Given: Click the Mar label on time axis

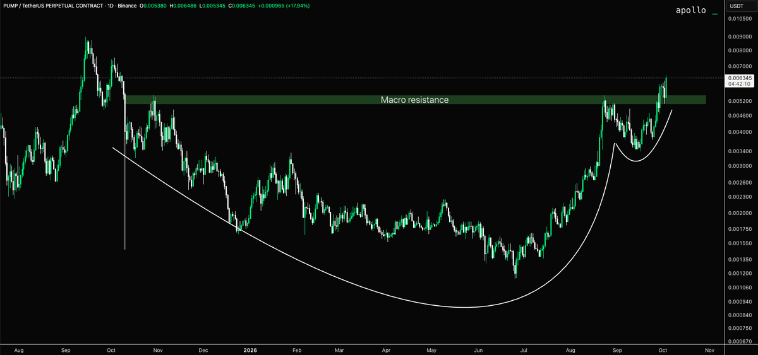Looking at the screenshot, I should [340, 349].
